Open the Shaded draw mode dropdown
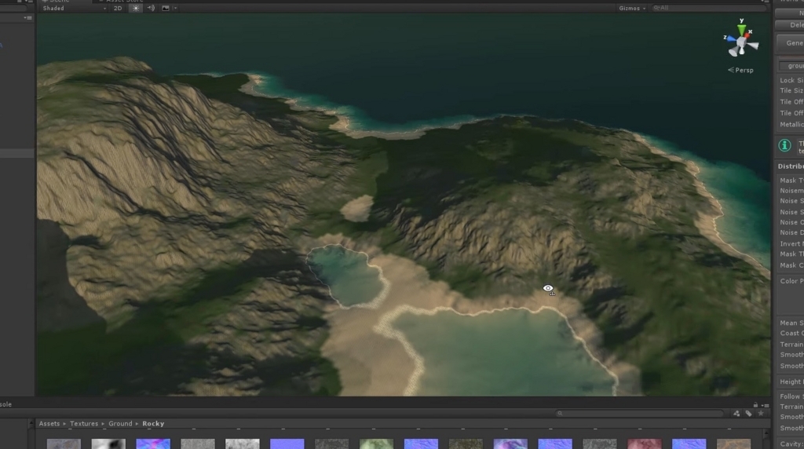This screenshot has height=449, width=804. coord(74,8)
